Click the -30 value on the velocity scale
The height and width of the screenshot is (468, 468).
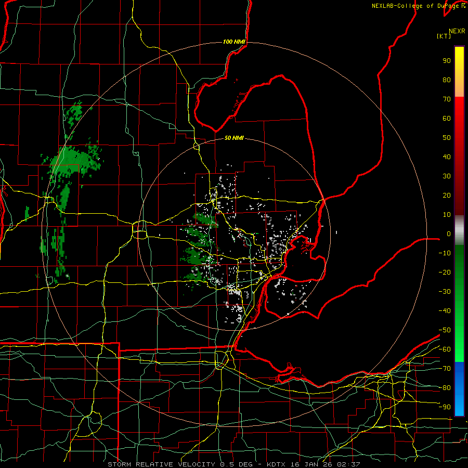coord(445,292)
